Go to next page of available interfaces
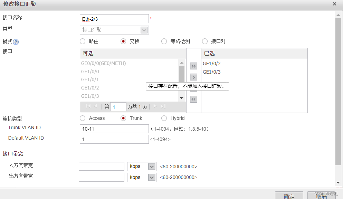The width and height of the screenshot is (343, 199). pos(155,106)
